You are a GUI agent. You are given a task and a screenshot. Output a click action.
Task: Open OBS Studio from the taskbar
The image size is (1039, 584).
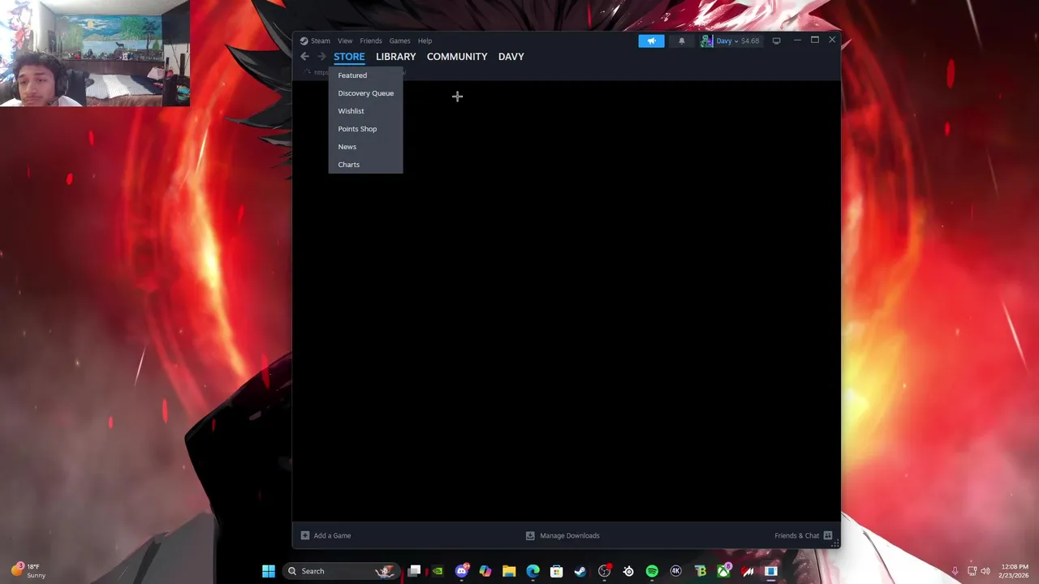point(604,571)
